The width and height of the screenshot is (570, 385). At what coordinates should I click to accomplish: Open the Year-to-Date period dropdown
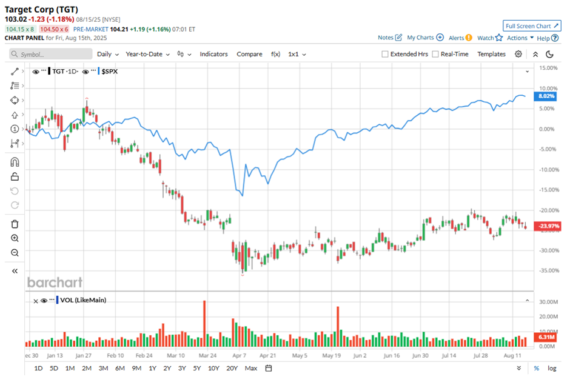(x=147, y=54)
